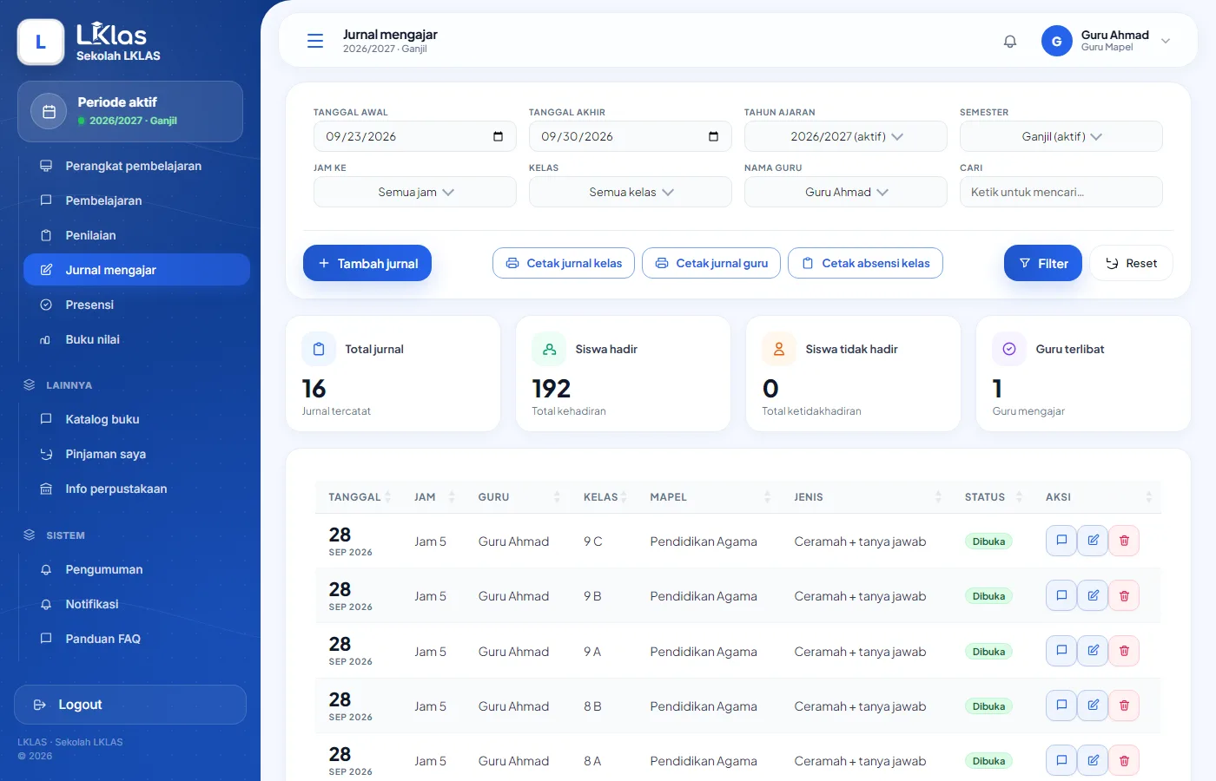Screen dimensions: 1216x781
Task: Click the Siswa hadir people icon
Action: tap(549, 349)
